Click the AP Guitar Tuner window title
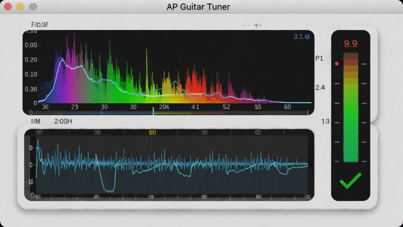403x227 pixels. tap(198, 7)
